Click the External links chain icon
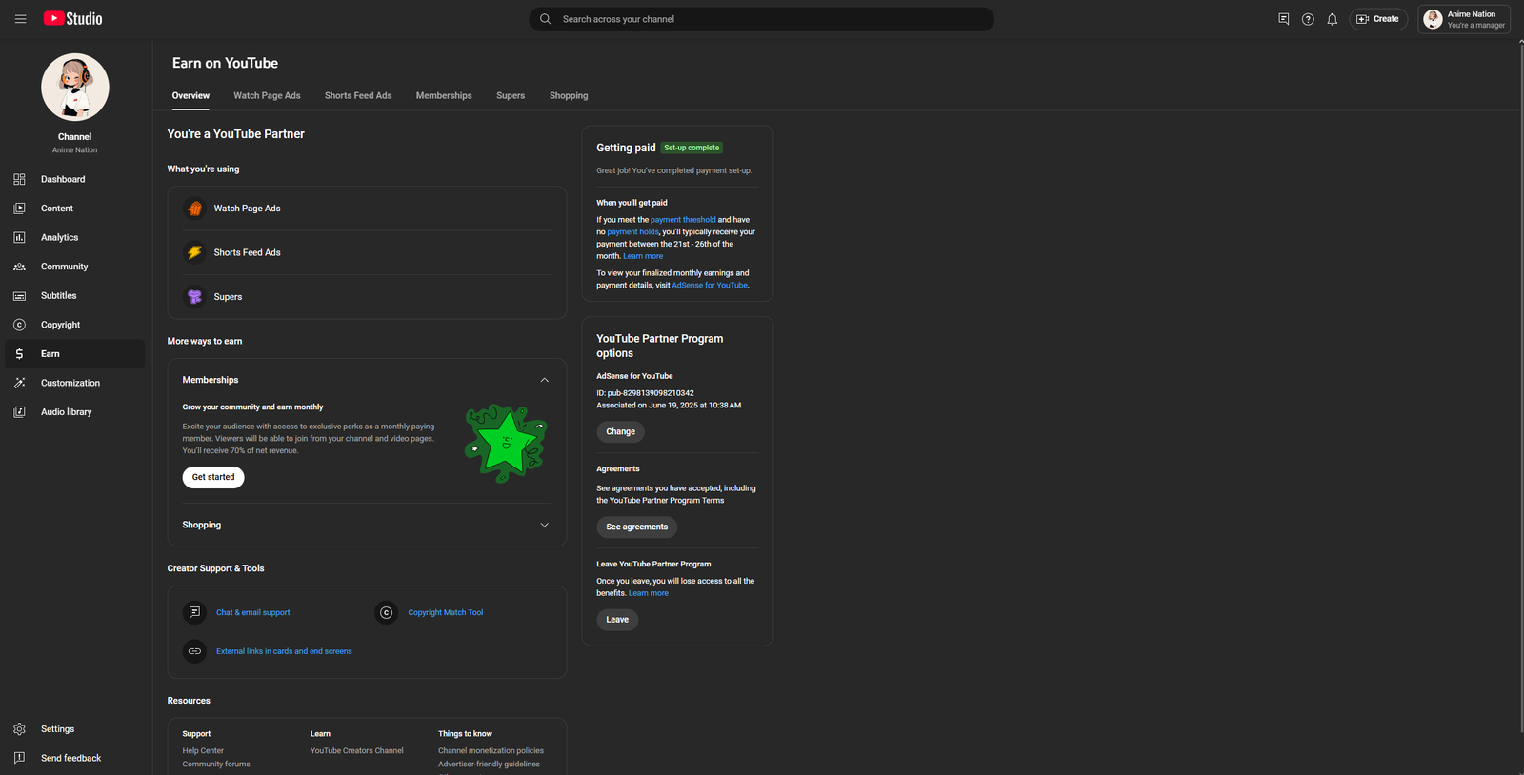Viewport: 1524px width, 775px height. [194, 651]
